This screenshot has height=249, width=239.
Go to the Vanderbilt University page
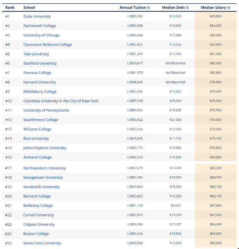[x=41, y=187]
